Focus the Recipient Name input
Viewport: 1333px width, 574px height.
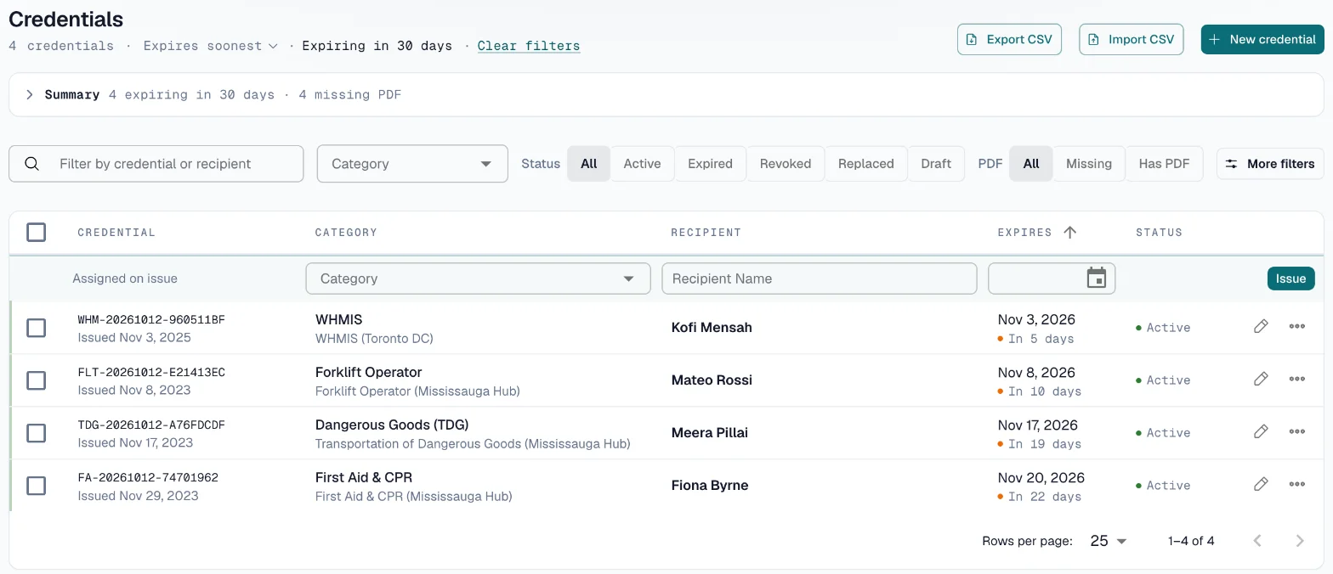click(x=820, y=279)
